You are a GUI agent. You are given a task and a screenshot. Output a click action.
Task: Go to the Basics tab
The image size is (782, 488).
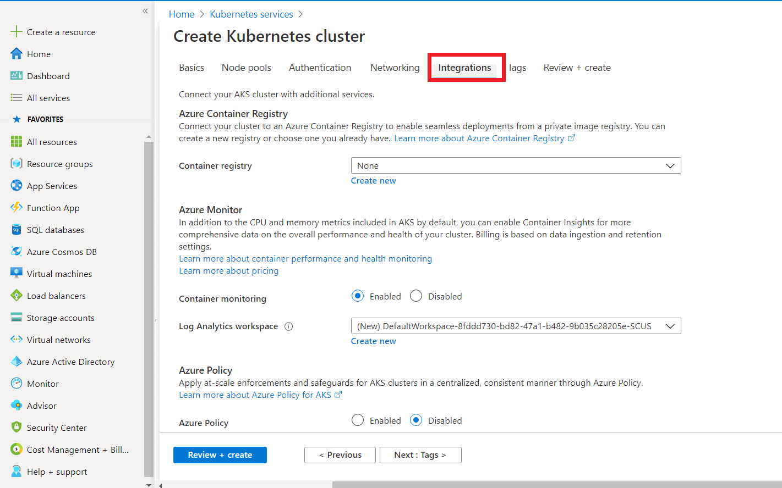pos(192,67)
